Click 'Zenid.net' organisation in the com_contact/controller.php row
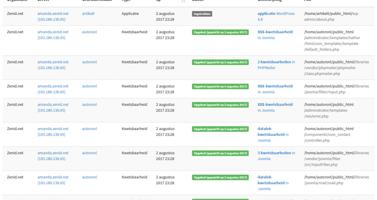 click(x=15, y=129)
